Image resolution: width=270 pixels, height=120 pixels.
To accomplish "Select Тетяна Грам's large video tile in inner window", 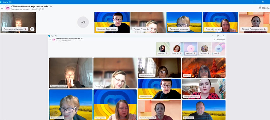I will click(x=115, y=73).
